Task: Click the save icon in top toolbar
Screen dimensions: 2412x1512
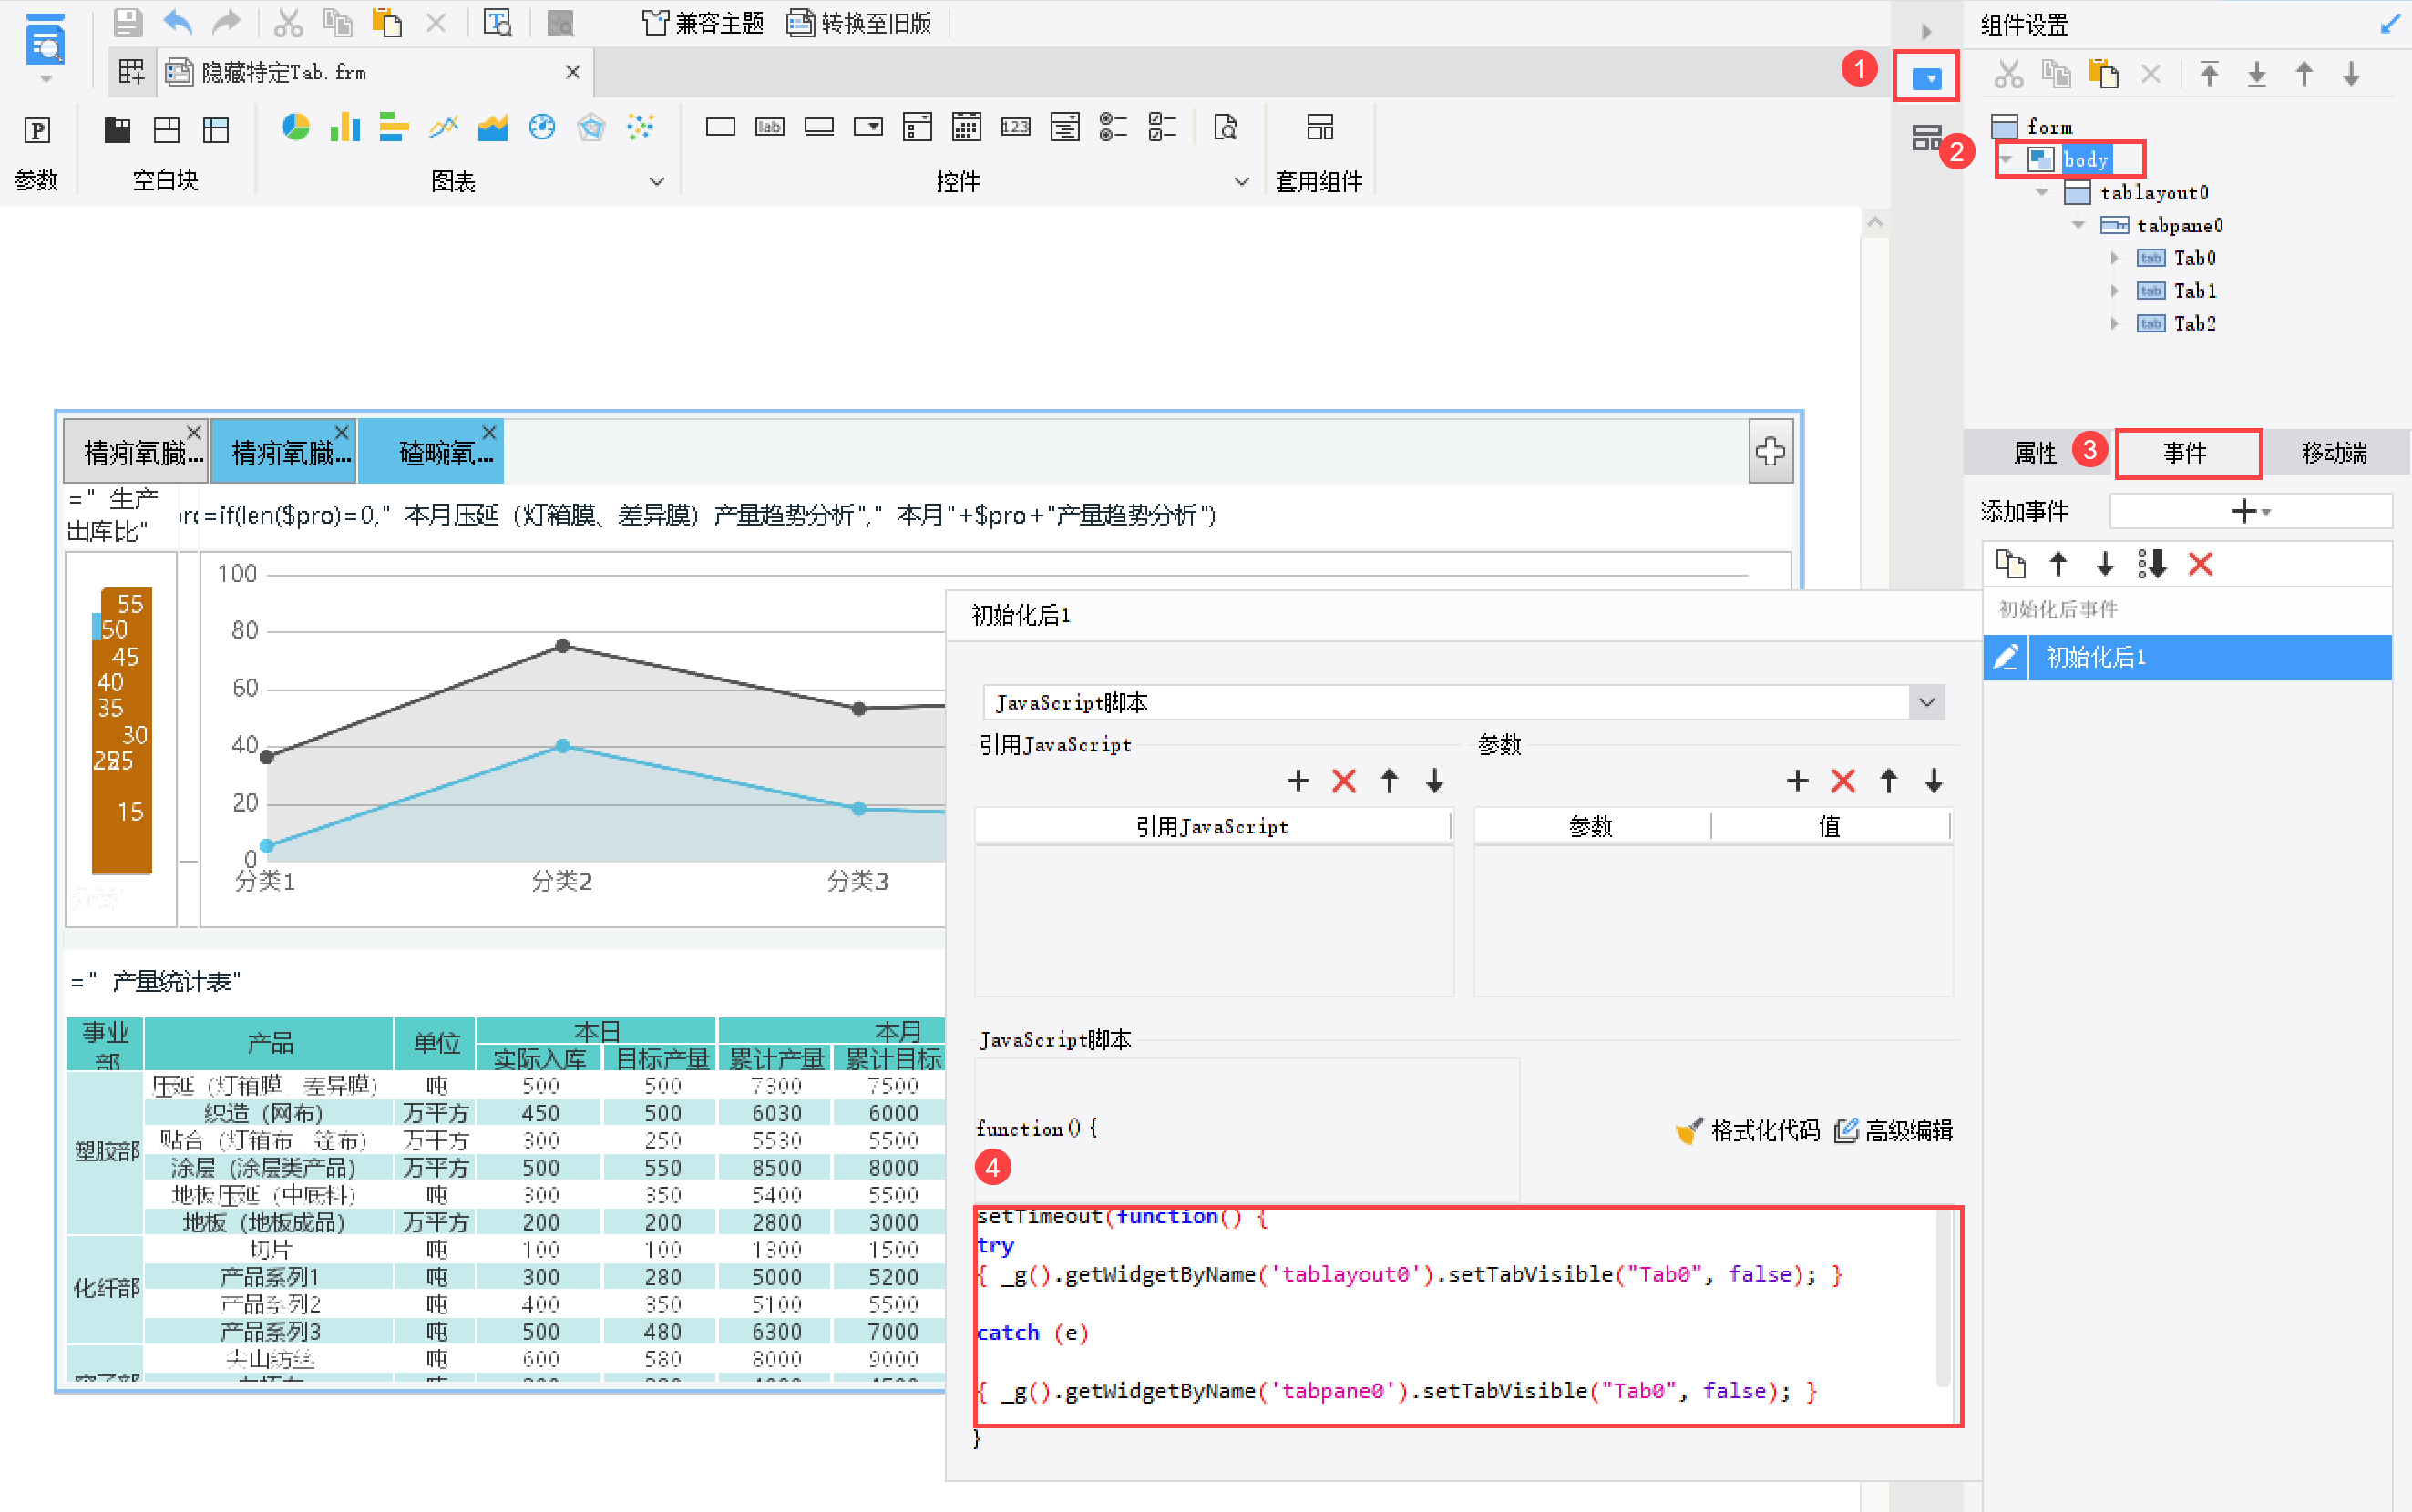Action: pyautogui.click(x=128, y=22)
